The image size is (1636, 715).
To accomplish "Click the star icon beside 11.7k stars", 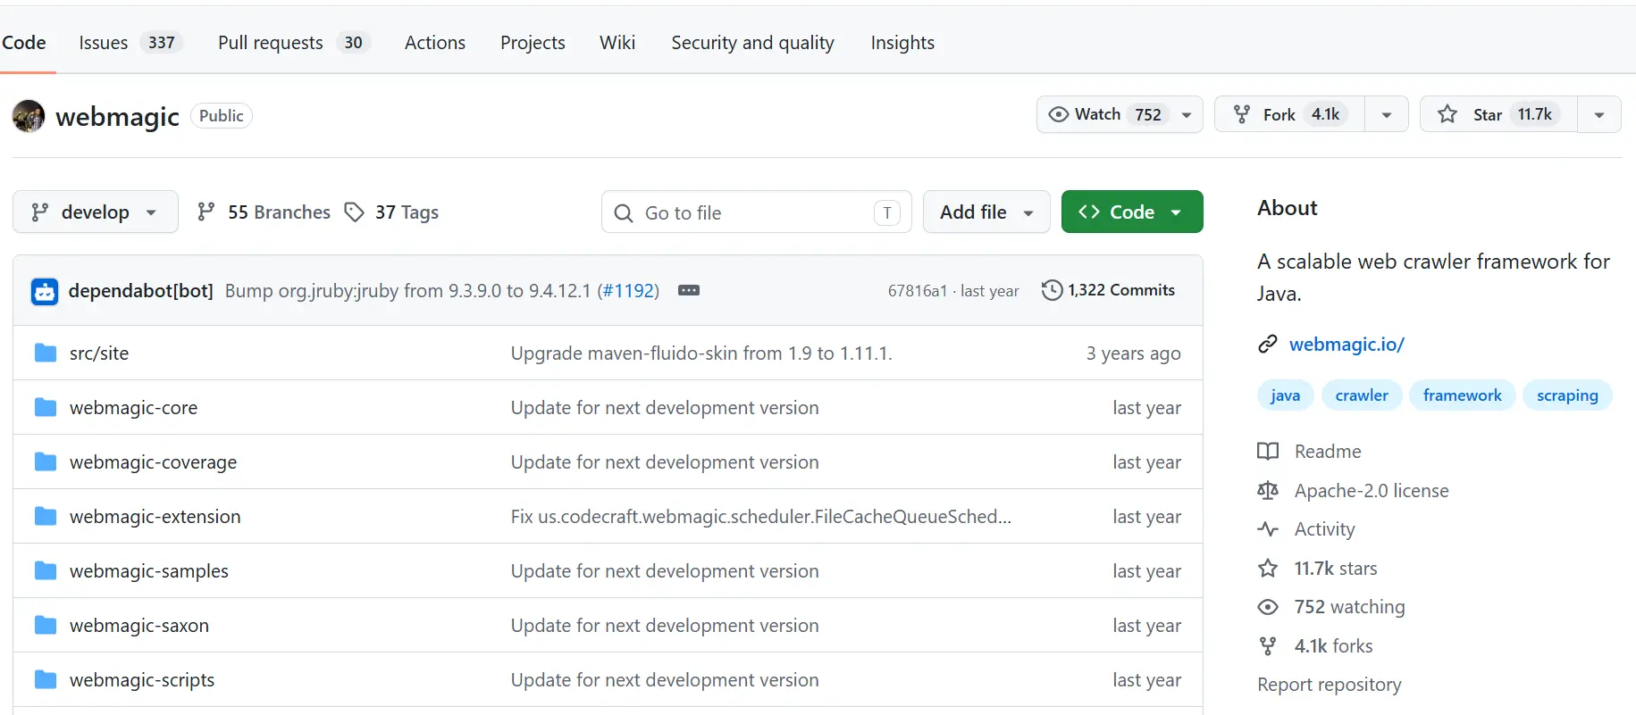I will pyautogui.click(x=1268, y=569).
